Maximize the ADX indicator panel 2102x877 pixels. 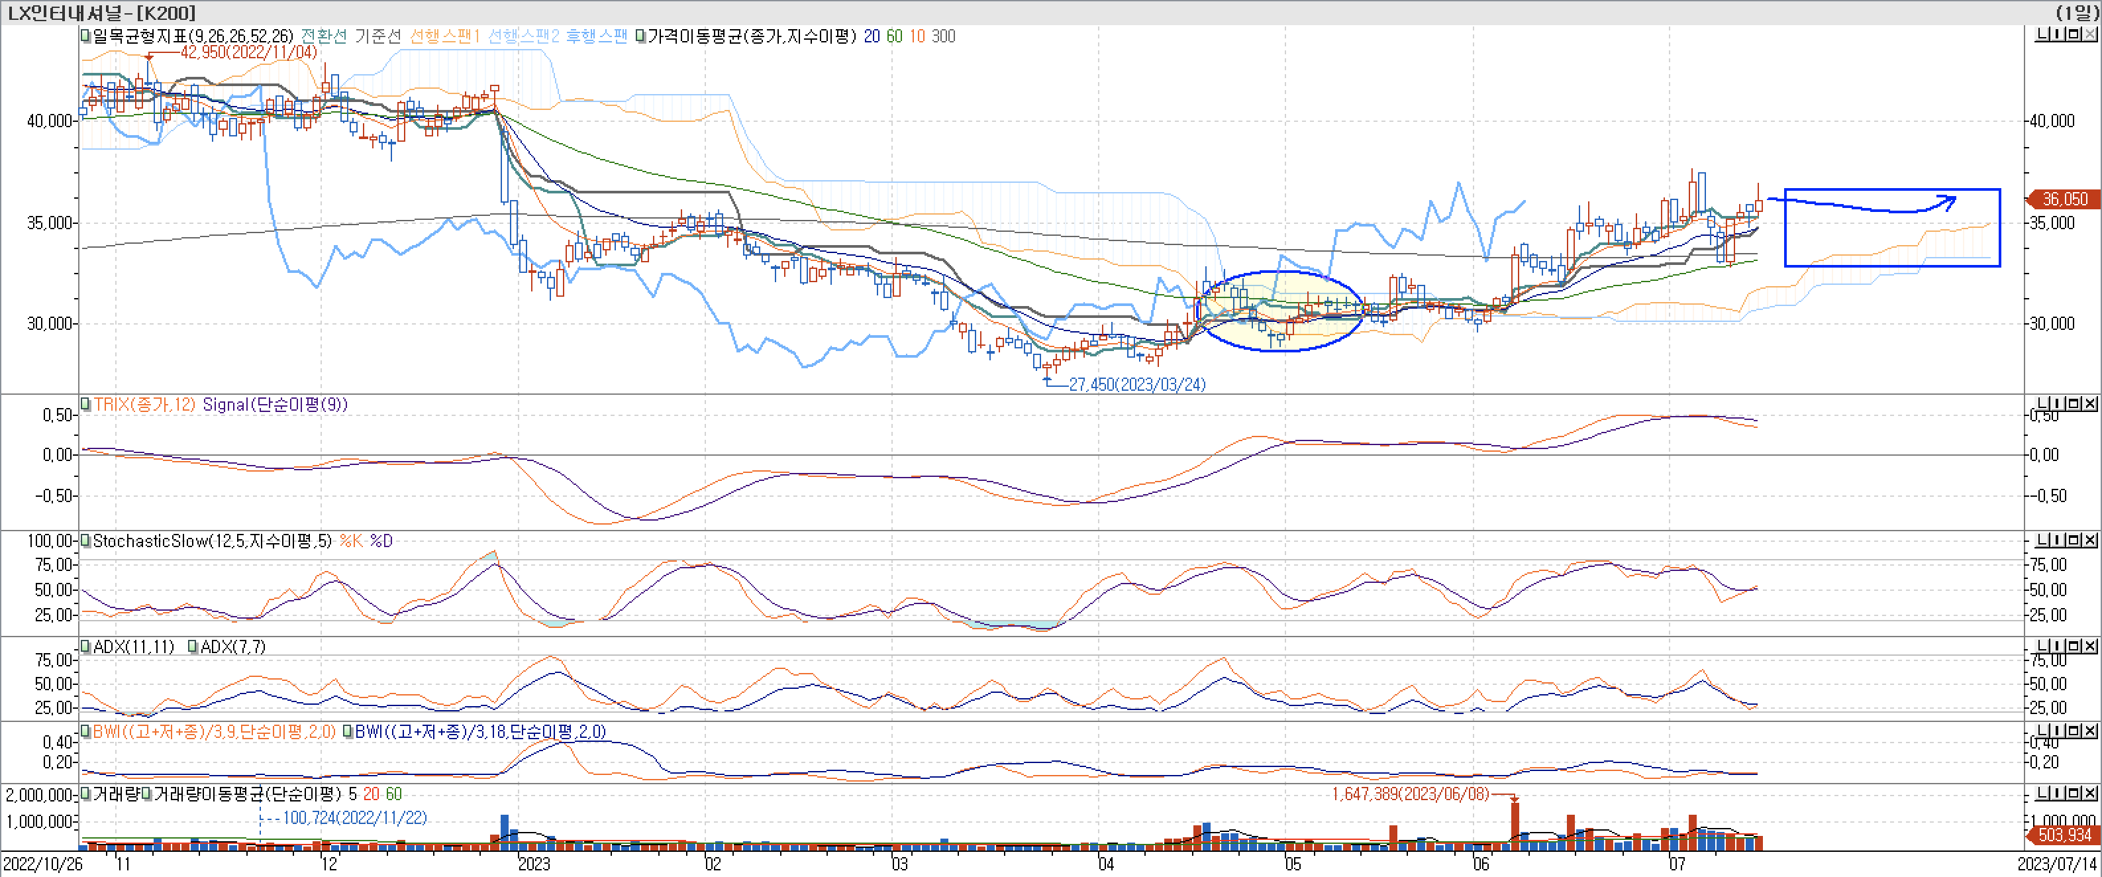pos(2074,646)
